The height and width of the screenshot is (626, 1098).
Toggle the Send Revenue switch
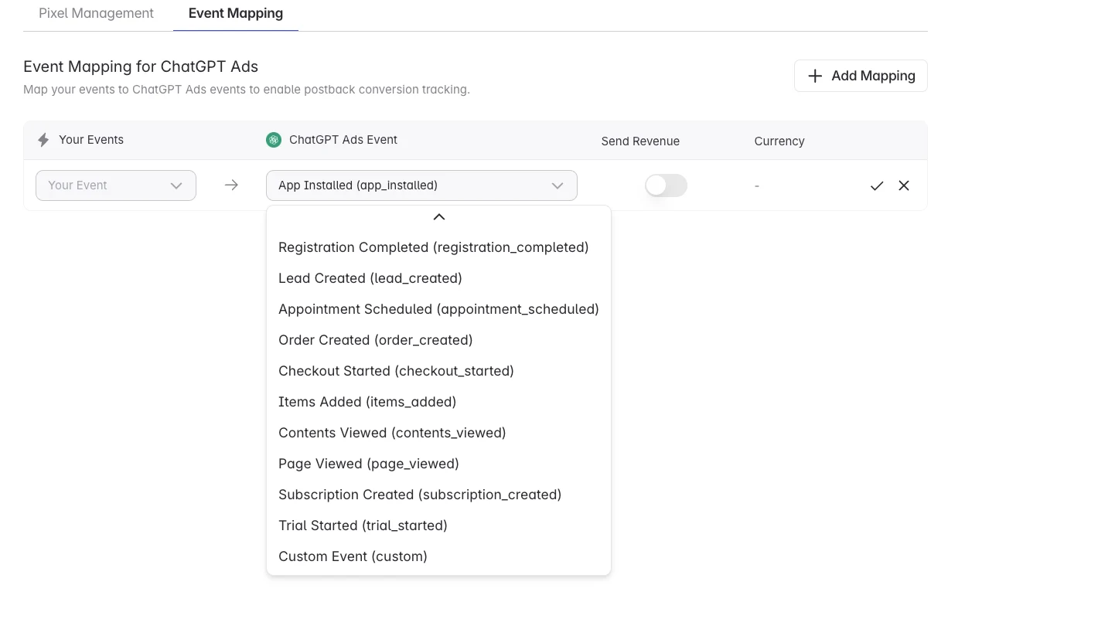666,185
